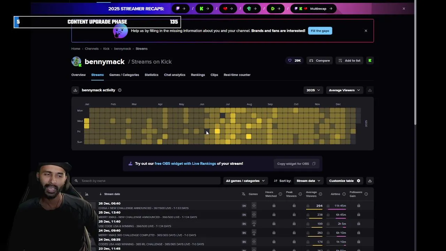Click the page vertical scrollbar
This screenshot has width=446, height=251.
coord(415,63)
